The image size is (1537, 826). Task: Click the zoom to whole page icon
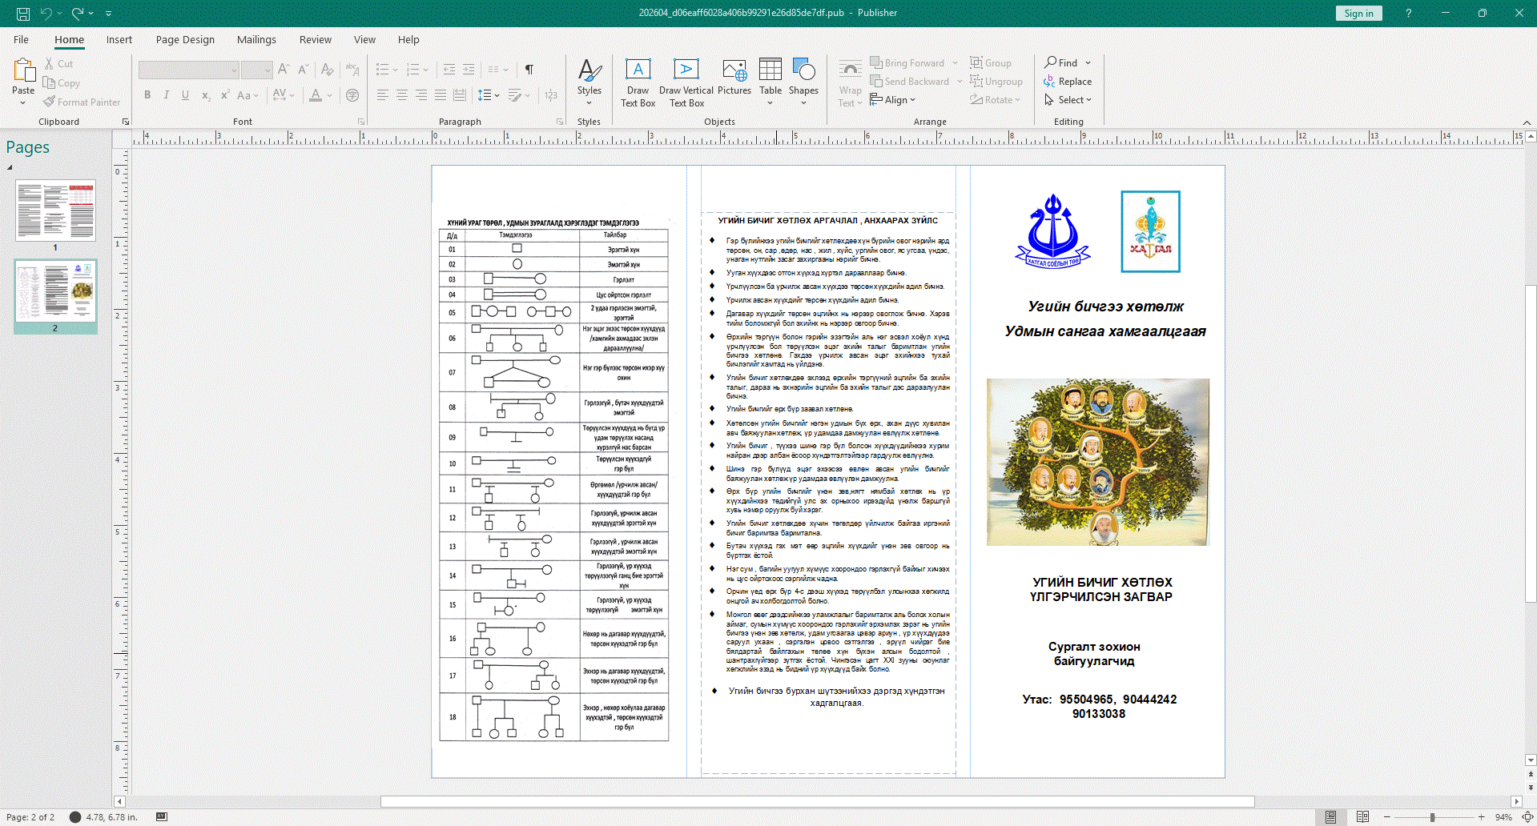click(x=1527, y=817)
